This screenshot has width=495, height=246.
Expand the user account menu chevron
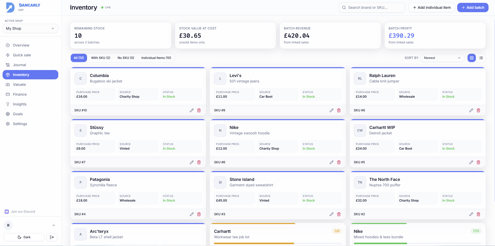tap(54, 225)
